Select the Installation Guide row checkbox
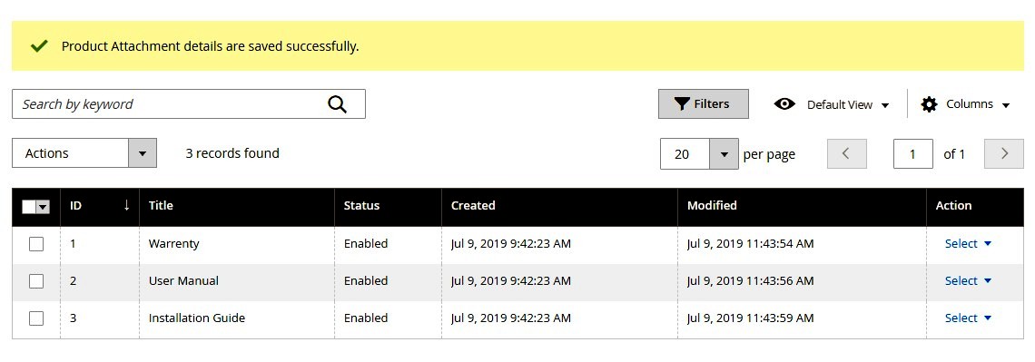This screenshot has height=362, width=1035. point(36,318)
